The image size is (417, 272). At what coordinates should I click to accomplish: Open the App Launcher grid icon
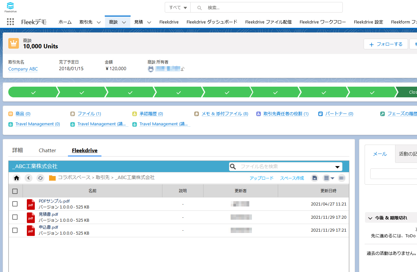(x=10, y=22)
